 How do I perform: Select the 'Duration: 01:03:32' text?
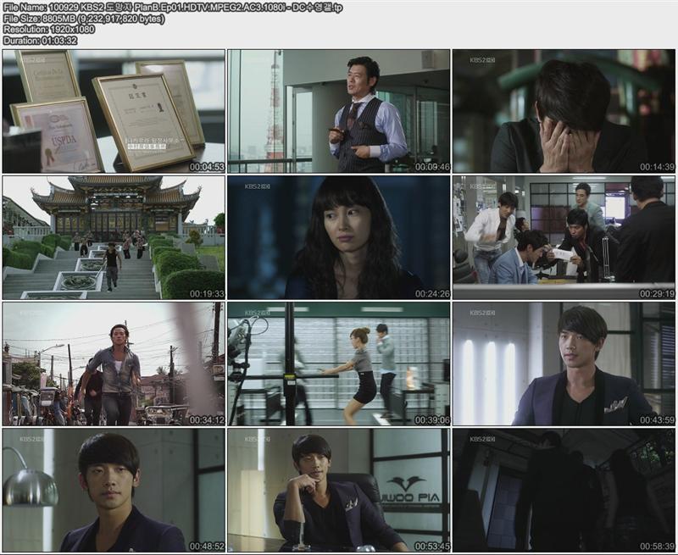[40, 41]
